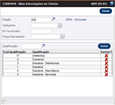This screenshot has width=115, height=105.
Task: Click the Faixa Faturamento label
Action: click(x=13, y=37)
